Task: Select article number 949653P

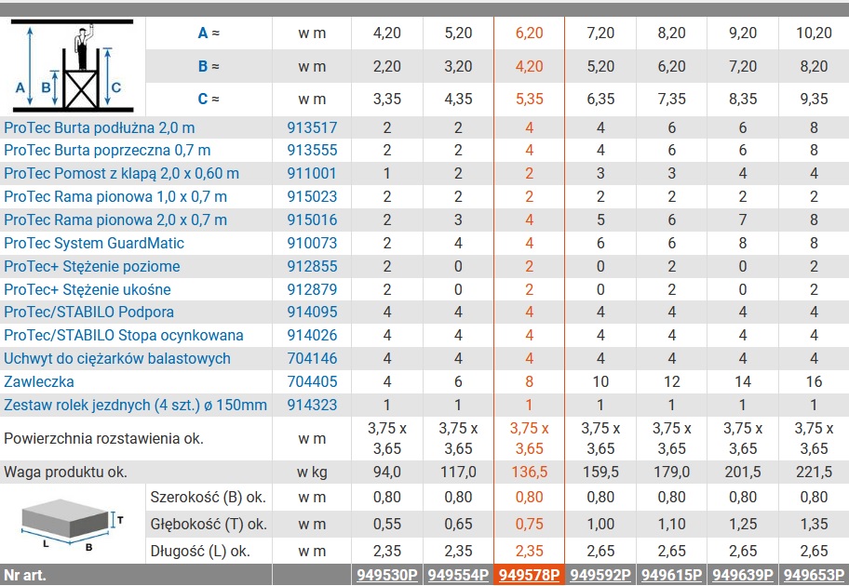Action: 814,575
